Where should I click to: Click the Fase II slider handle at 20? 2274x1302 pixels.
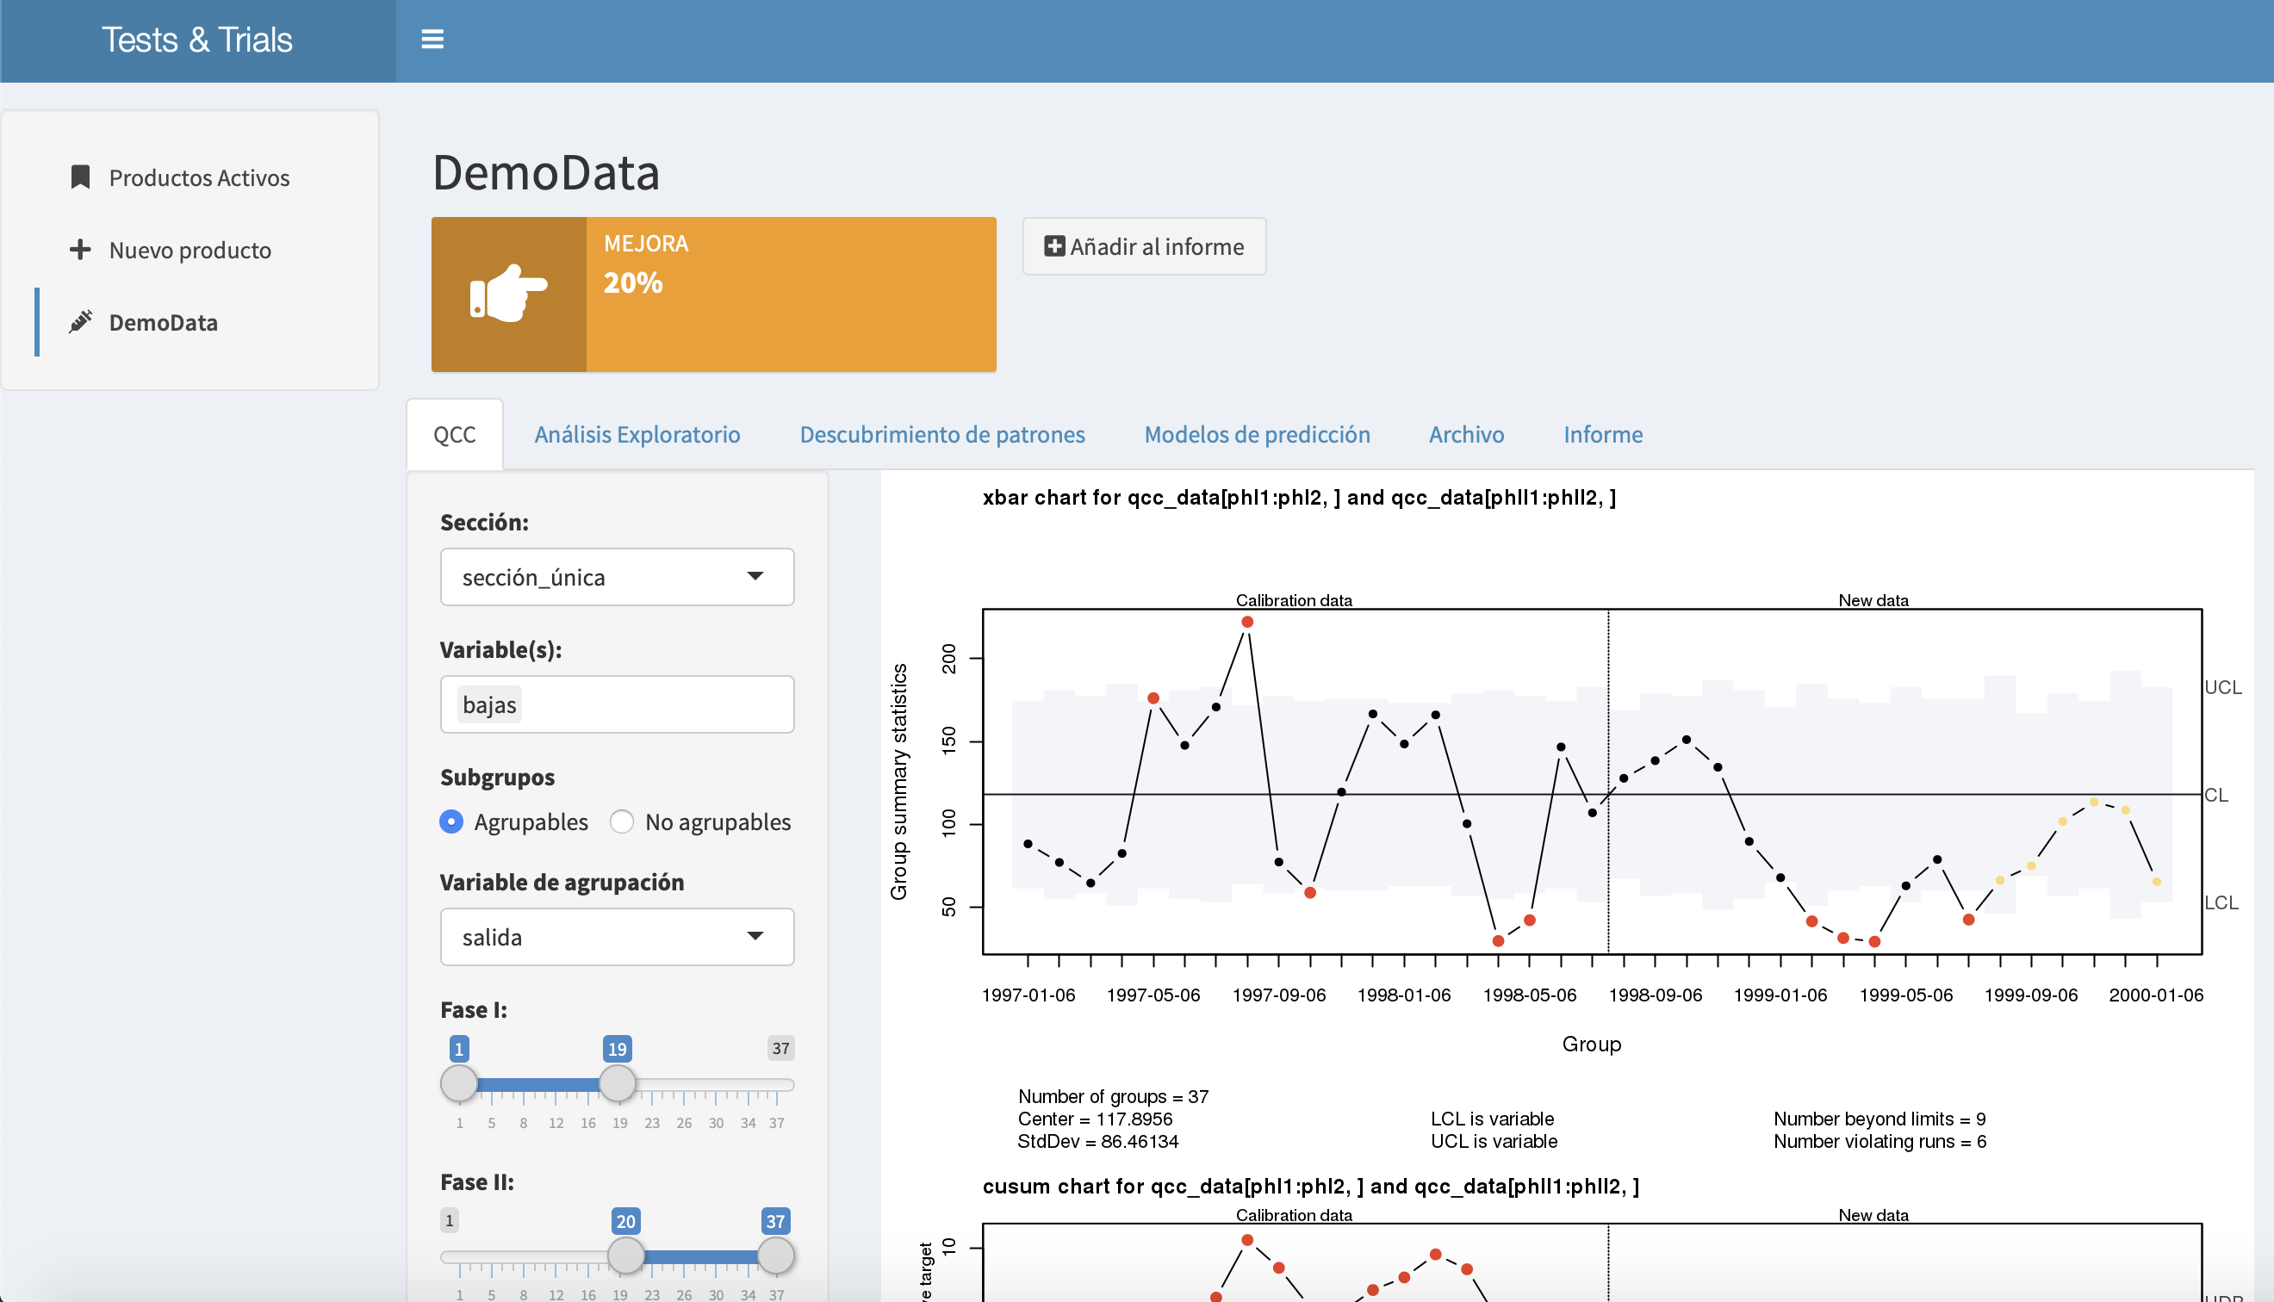coord(625,1255)
